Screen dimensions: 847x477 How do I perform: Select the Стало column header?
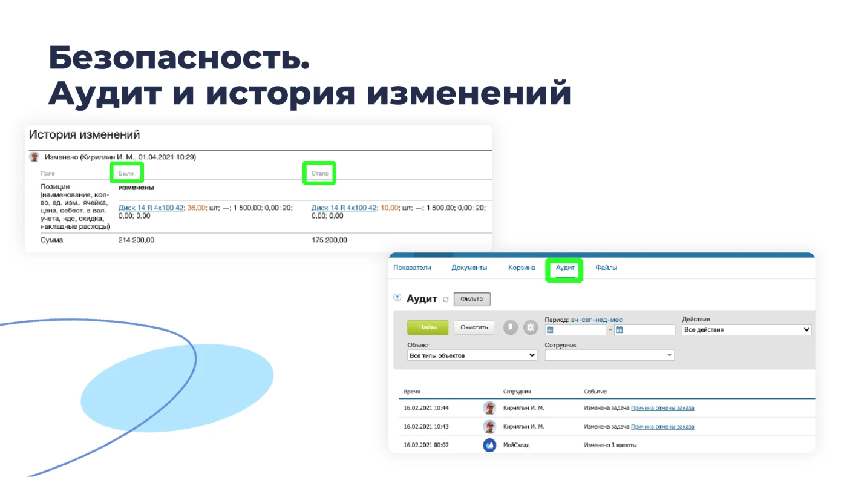320,173
